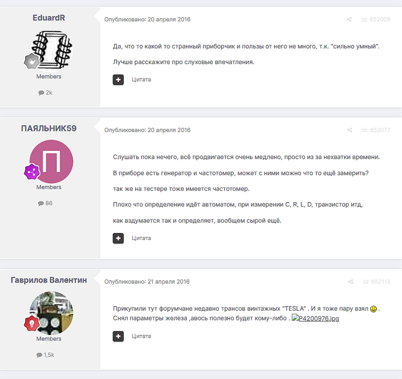
Task: Click share icon on EduardR's post
Action: click(349, 20)
